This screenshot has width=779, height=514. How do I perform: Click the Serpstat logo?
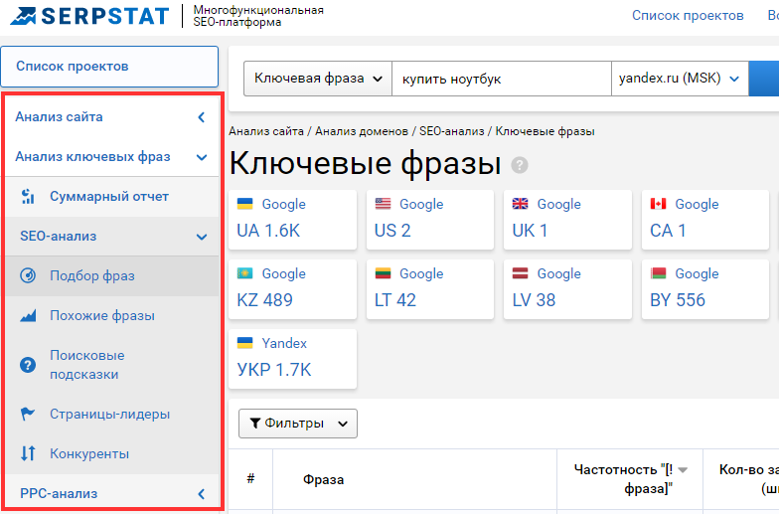[89, 16]
